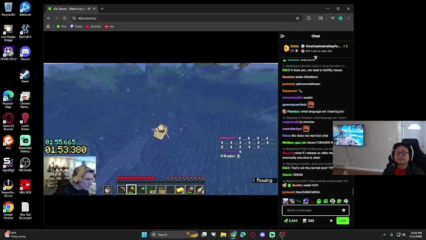426x240 pixels.
Task: Open the weather widget showing 31°F
Action: (x=15, y=235)
